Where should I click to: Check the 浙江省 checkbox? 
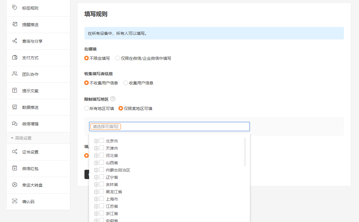[x=102, y=213]
